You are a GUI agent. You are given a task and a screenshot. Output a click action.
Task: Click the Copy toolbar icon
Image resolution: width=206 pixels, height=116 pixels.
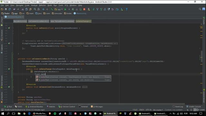[26, 9]
